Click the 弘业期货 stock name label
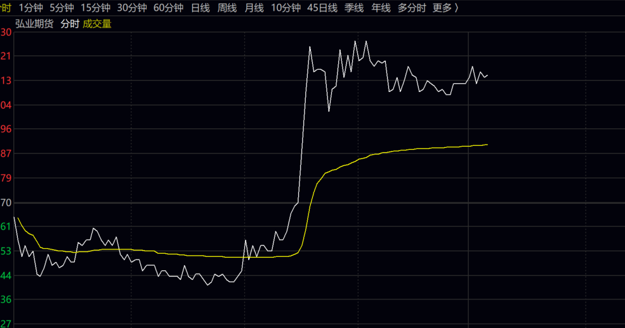Image resolution: width=625 pixels, height=328 pixels. [x=34, y=24]
